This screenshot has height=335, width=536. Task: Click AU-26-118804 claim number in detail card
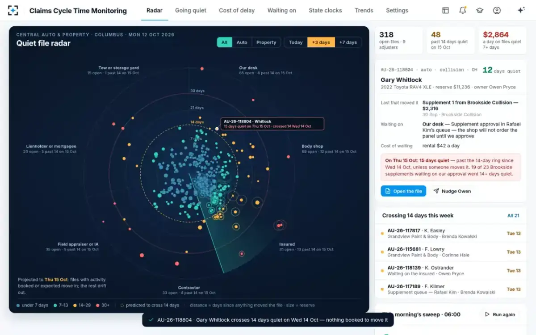[397, 70]
